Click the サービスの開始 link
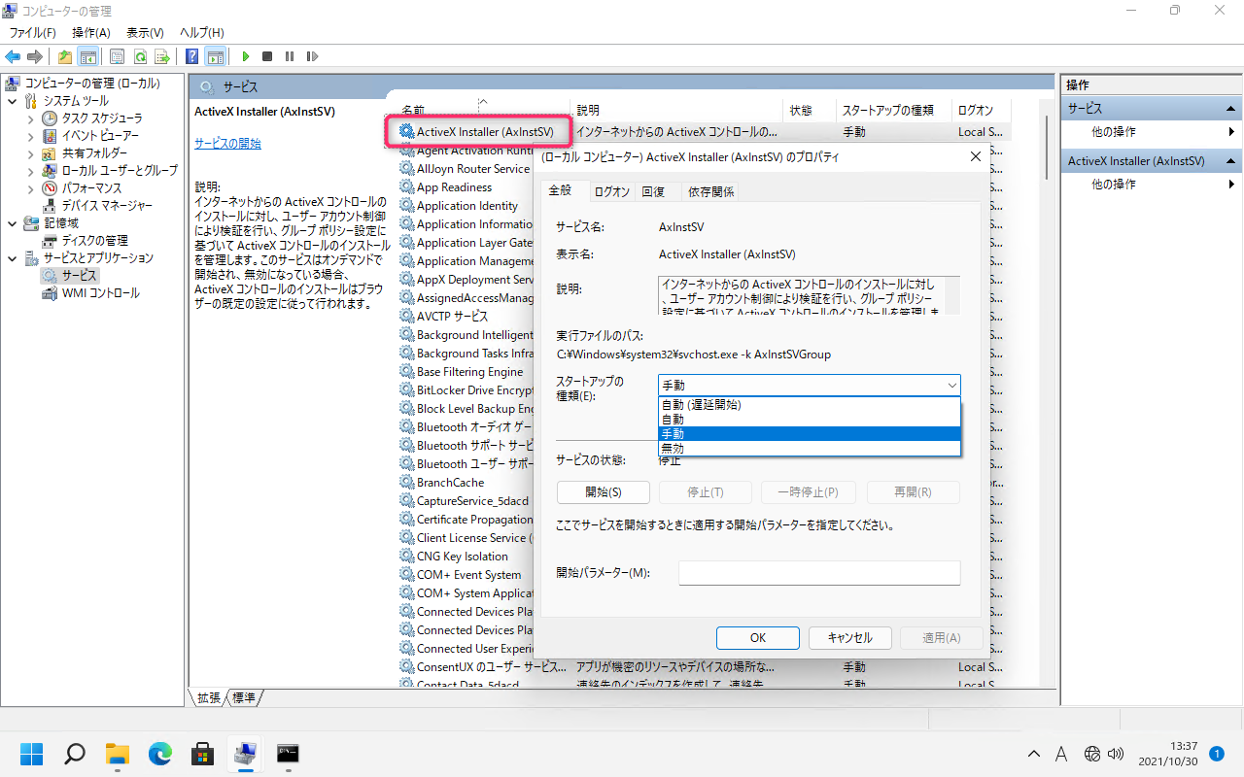The height and width of the screenshot is (777, 1244). click(227, 143)
